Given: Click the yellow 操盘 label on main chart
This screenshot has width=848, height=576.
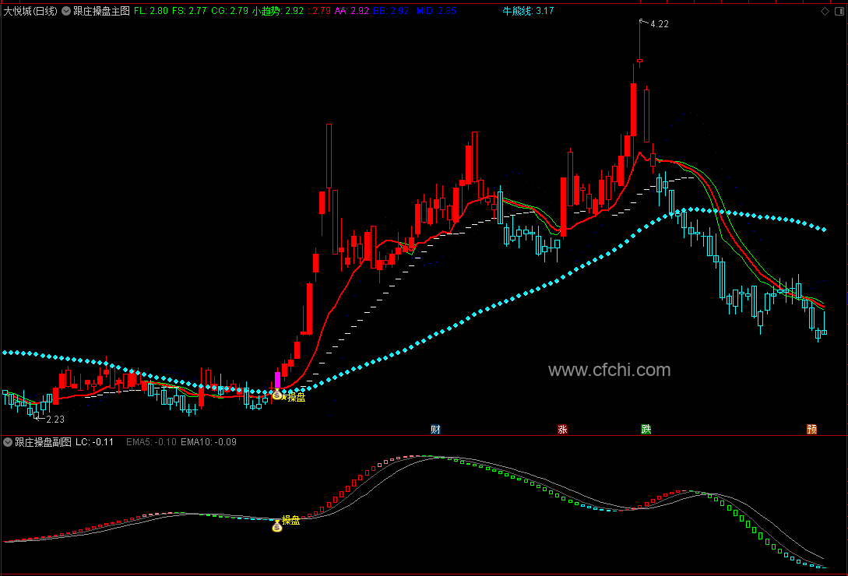Looking at the screenshot, I should [296, 398].
